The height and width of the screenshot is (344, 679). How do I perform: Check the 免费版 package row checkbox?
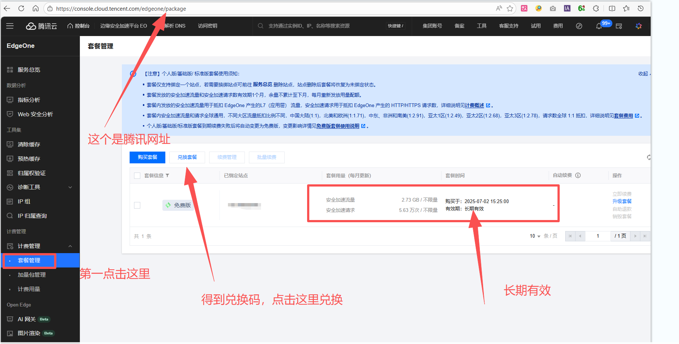[x=137, y=205]
